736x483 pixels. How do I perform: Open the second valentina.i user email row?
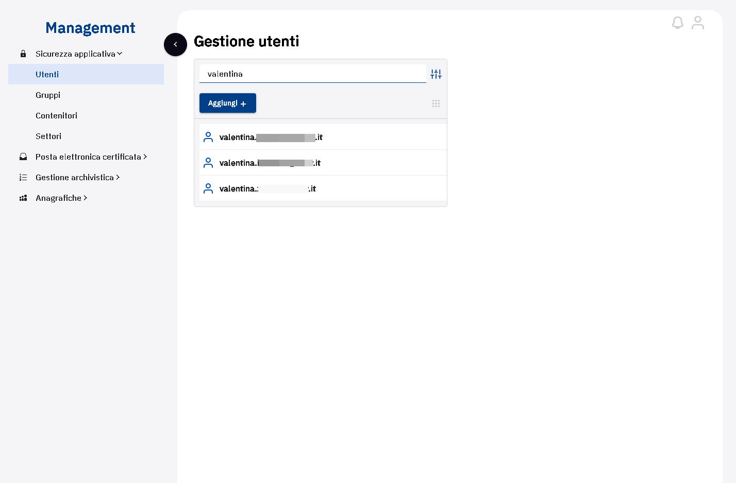(323, 163)
